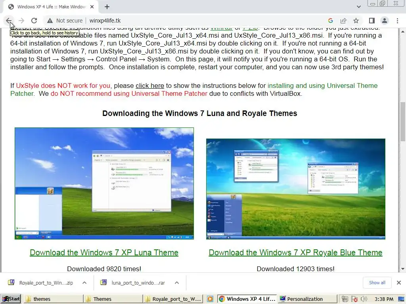Viewport: 406px width, 304px height.
Task: Switch to Windows XP 4 Life taskbar button
Action: click(247, 299)
